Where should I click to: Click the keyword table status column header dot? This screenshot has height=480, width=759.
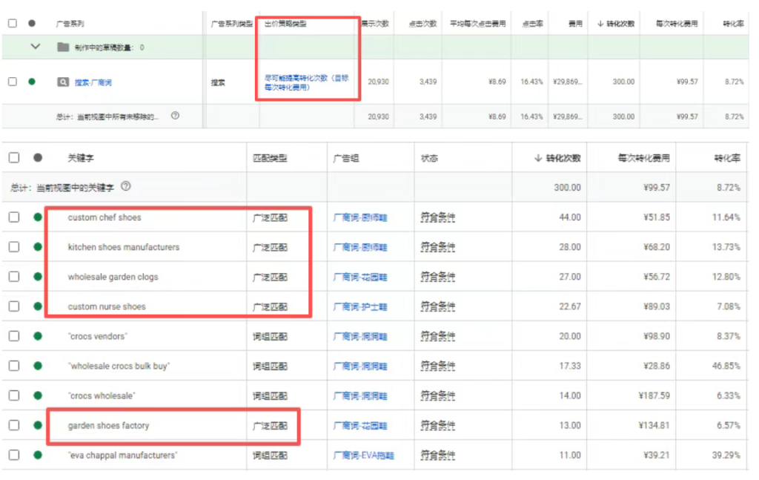coord(37,158)
